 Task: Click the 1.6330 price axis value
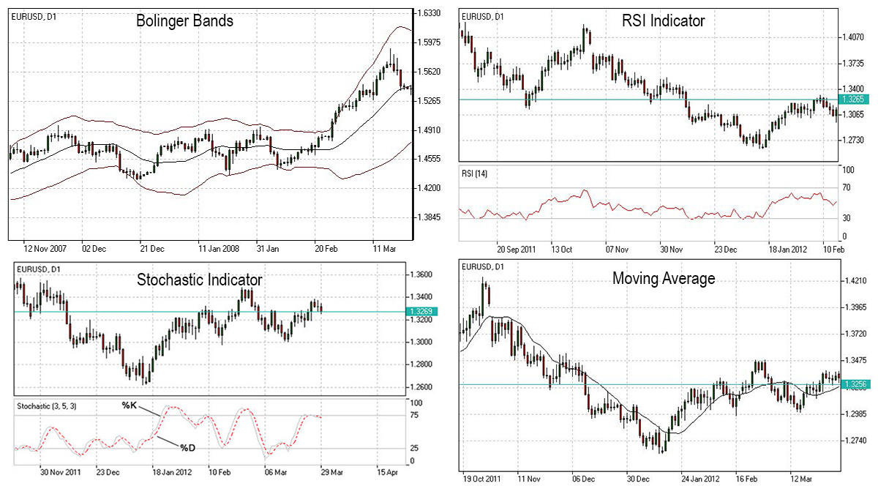[x=429, y=13]
